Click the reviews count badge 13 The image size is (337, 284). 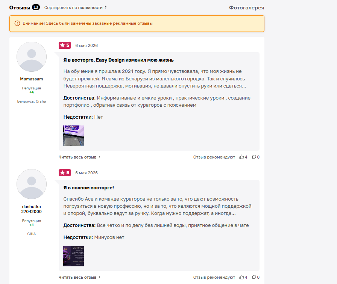pos(36,7)
